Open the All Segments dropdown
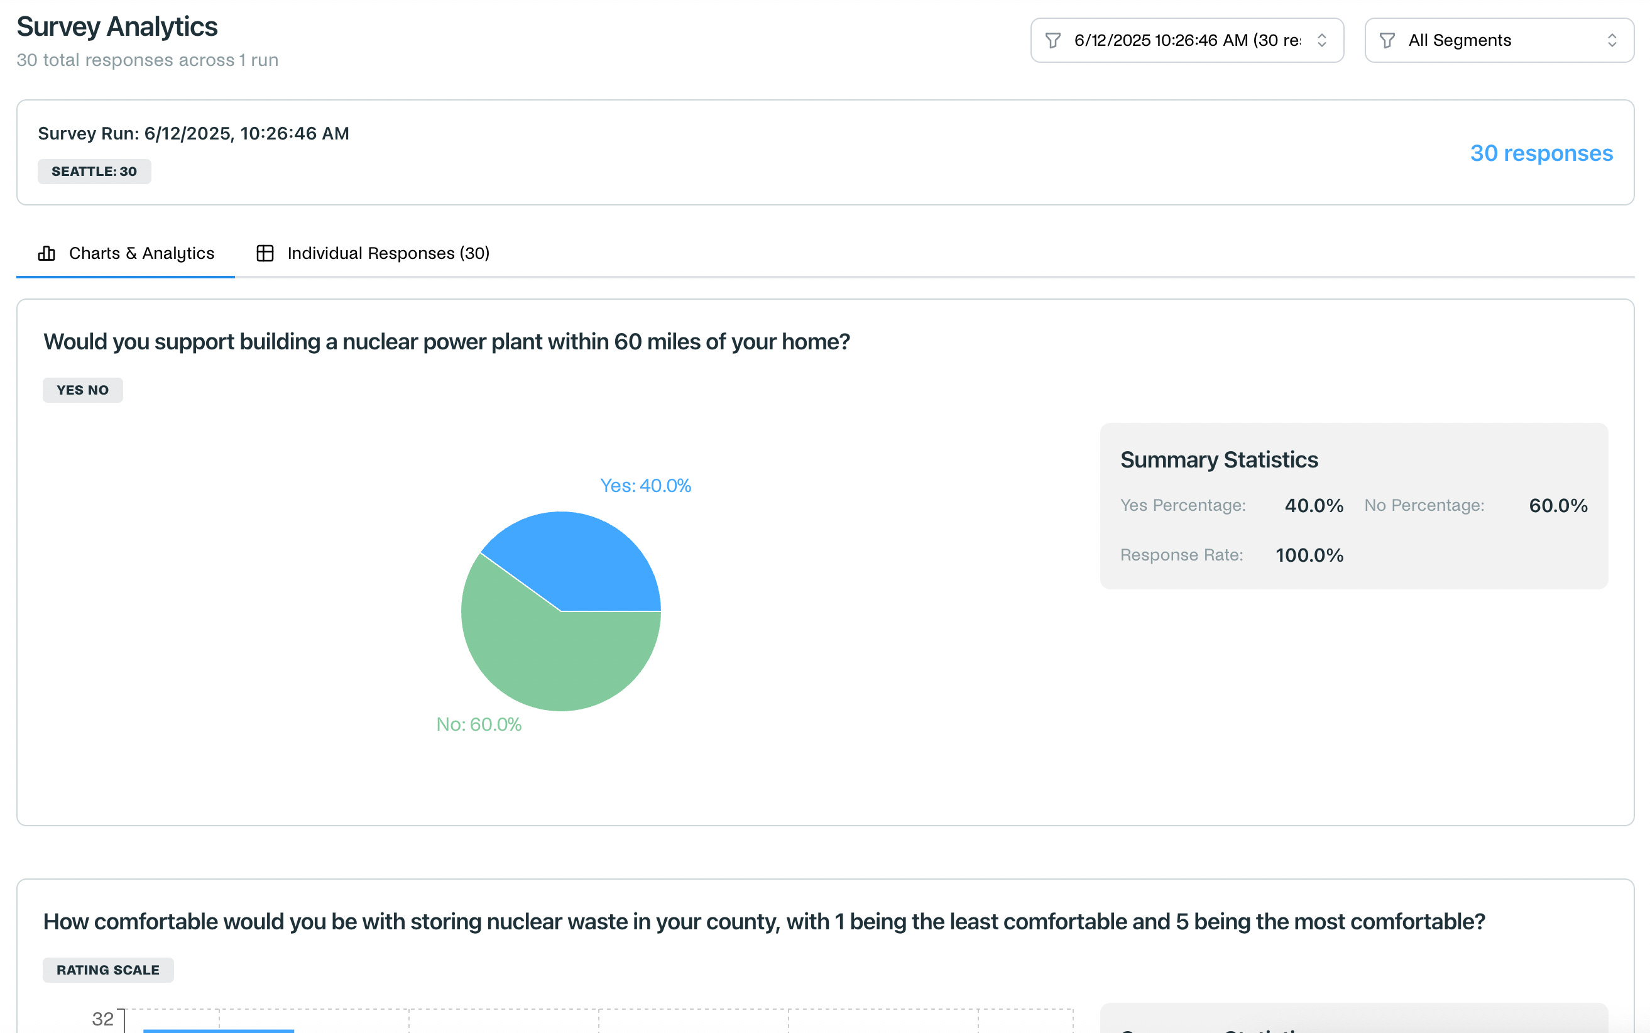 click(x=1499, y=40)
